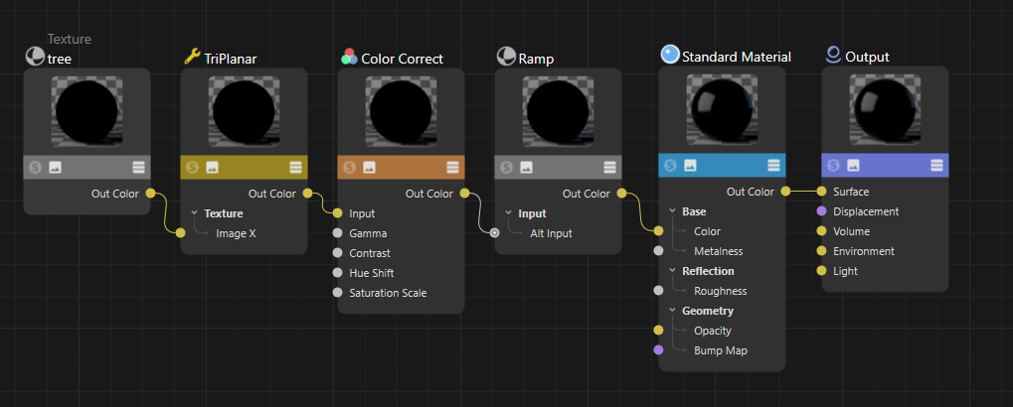The width and height of the screenshot is (1013, 407).
Task: Open the hamburger menu on tree node
Action: tap(138, 167)
